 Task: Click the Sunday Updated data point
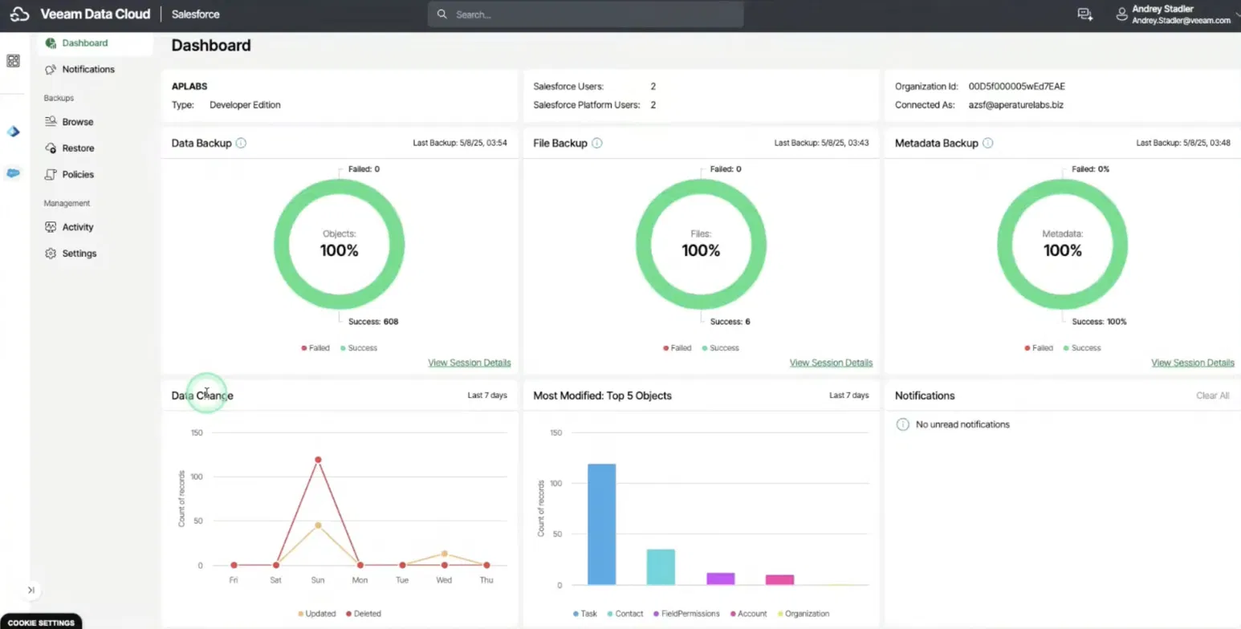pos(318,526)
